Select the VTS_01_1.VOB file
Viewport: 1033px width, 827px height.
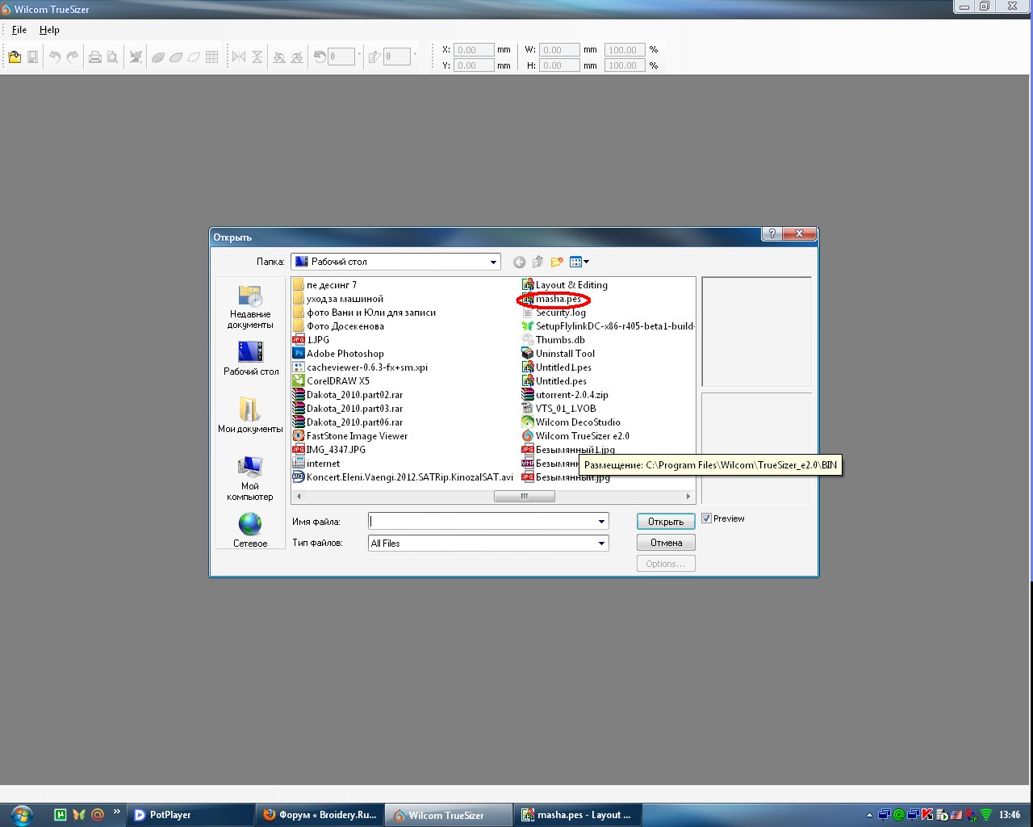pos(559,409)
